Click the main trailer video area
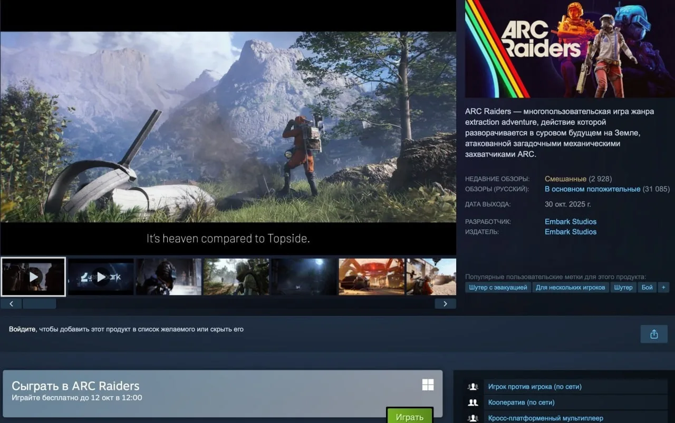Image resolution: width=675 pixels, height=423 pixels. pos(228,127)
